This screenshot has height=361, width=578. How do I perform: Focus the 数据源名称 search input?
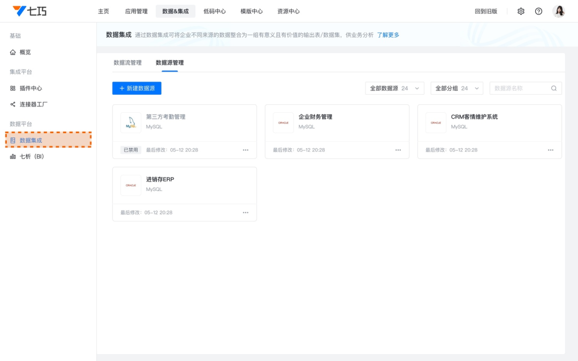(519, 88)
